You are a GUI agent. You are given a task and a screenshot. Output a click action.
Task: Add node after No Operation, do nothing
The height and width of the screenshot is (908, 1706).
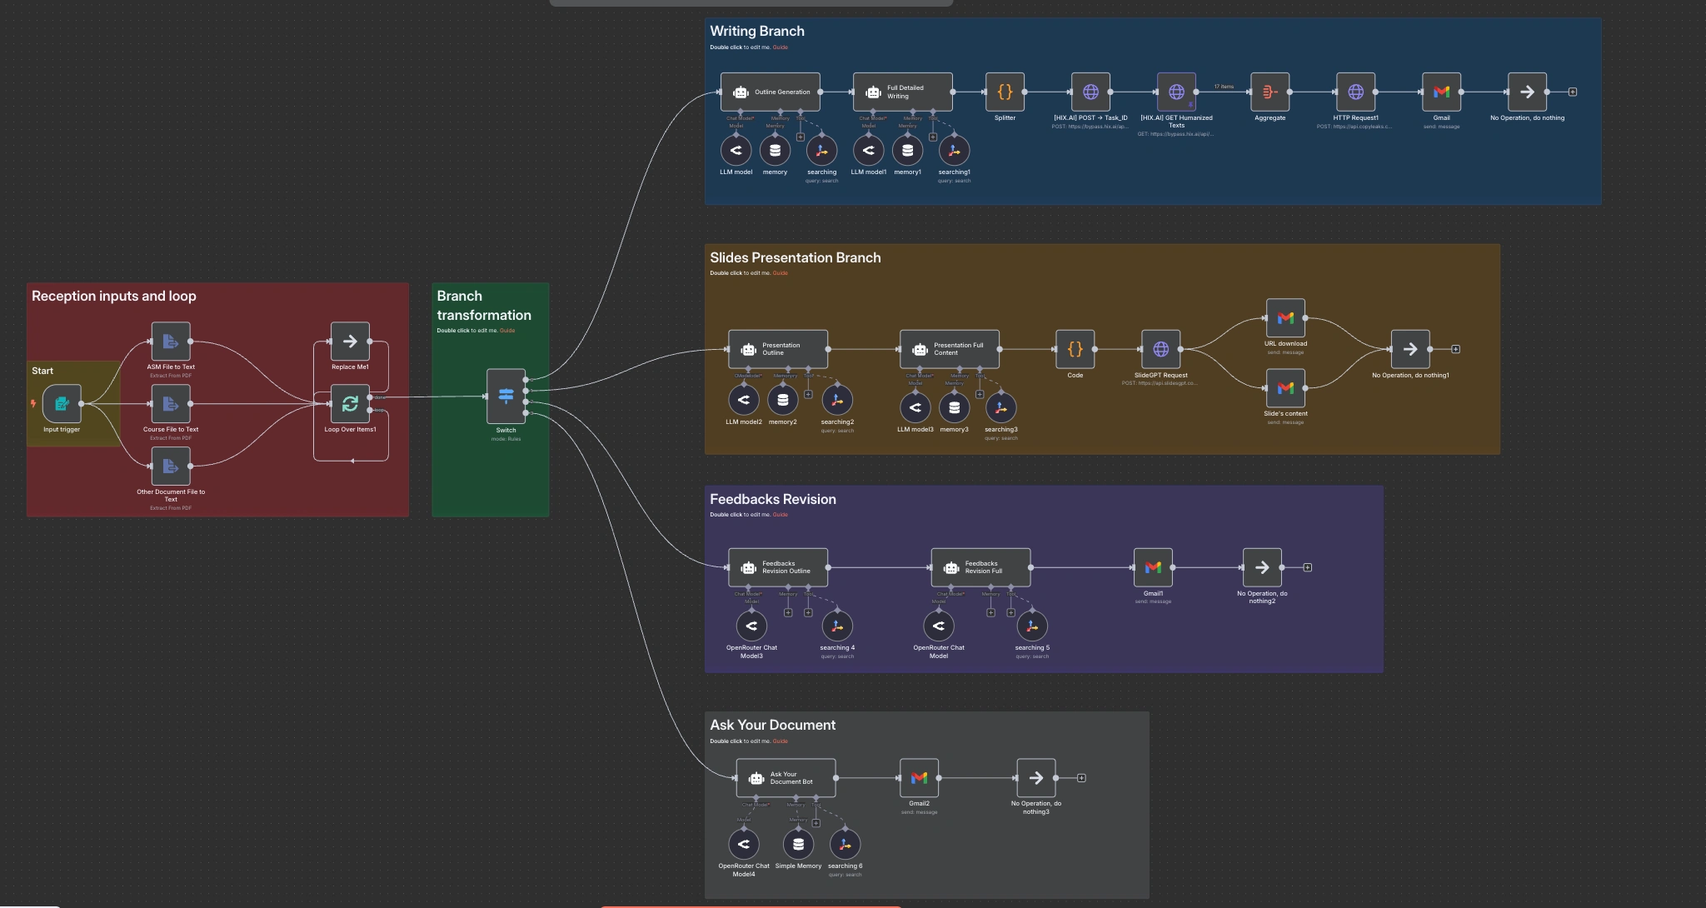point(1573,92)
